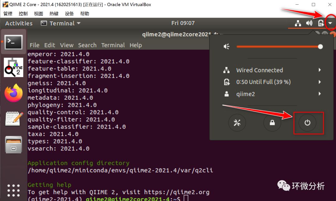
Task: Click the power off button
Action: coord(307,123)
